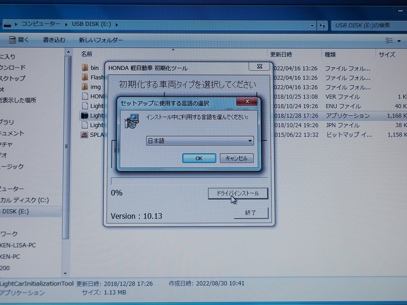Select the Light ENU file icon
Image resolution: width=407 pixels, height=305 pixels.
tap(85, 106)
